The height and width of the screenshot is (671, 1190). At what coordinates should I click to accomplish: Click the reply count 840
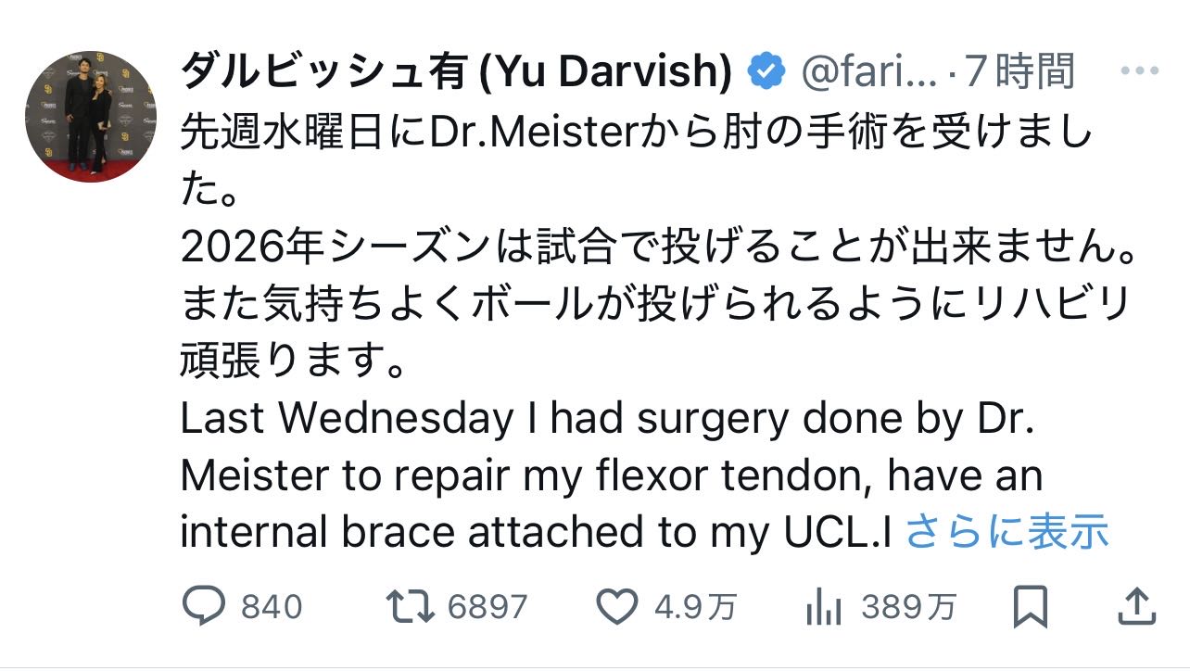tap(272, 607)
